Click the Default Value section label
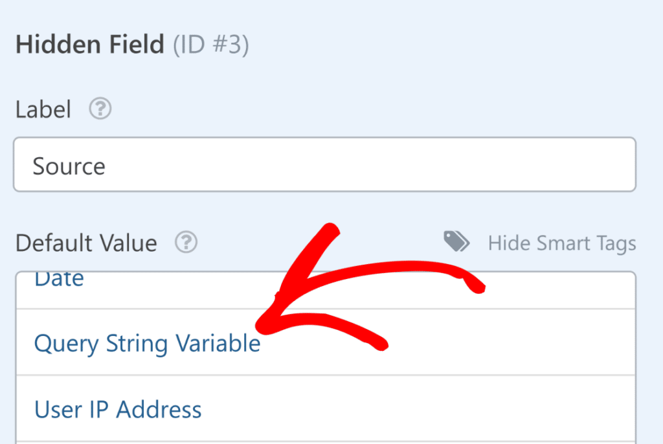The width and height of the screenshot is (663, 444). [85, 243]
